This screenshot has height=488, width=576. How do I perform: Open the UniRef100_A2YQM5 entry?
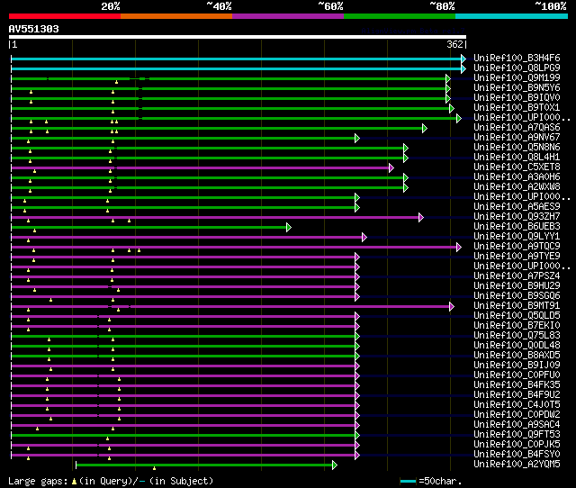(x=517, y=465)
